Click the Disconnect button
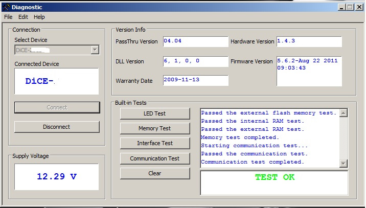366x208 pixels. point(57,127)
